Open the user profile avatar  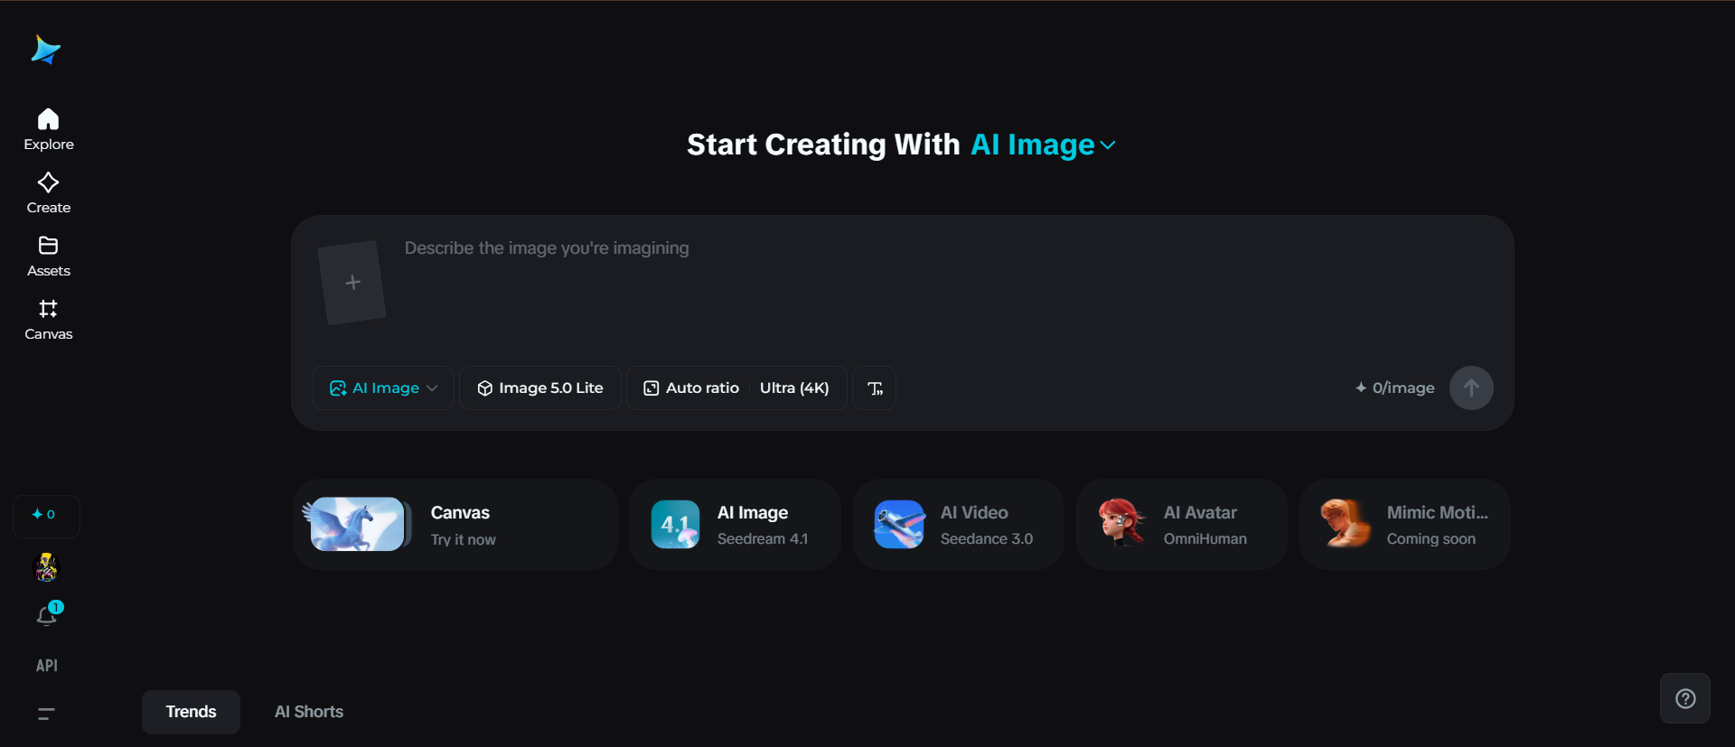point(46,567)
